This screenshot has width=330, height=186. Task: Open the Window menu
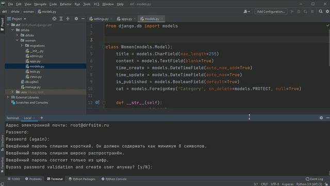(x=108, y=4)
